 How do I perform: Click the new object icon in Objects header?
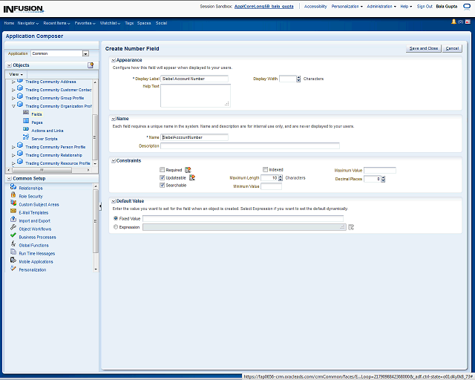pos(91,65)
